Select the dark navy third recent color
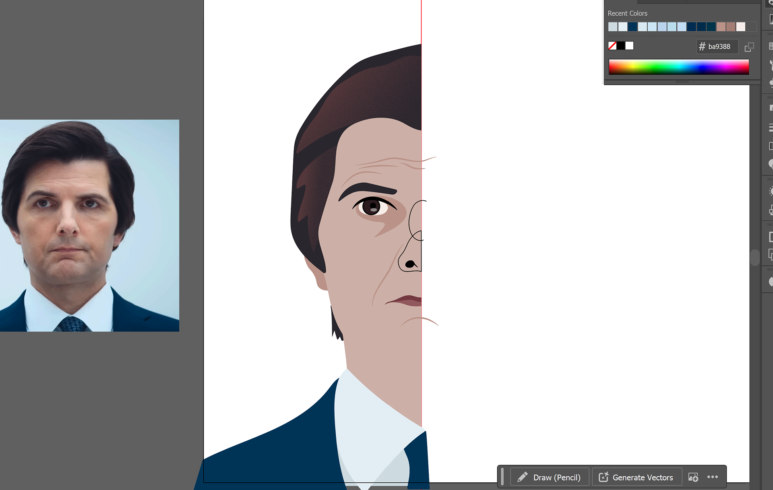Screen dimensions: 773x490 (632, 27)
